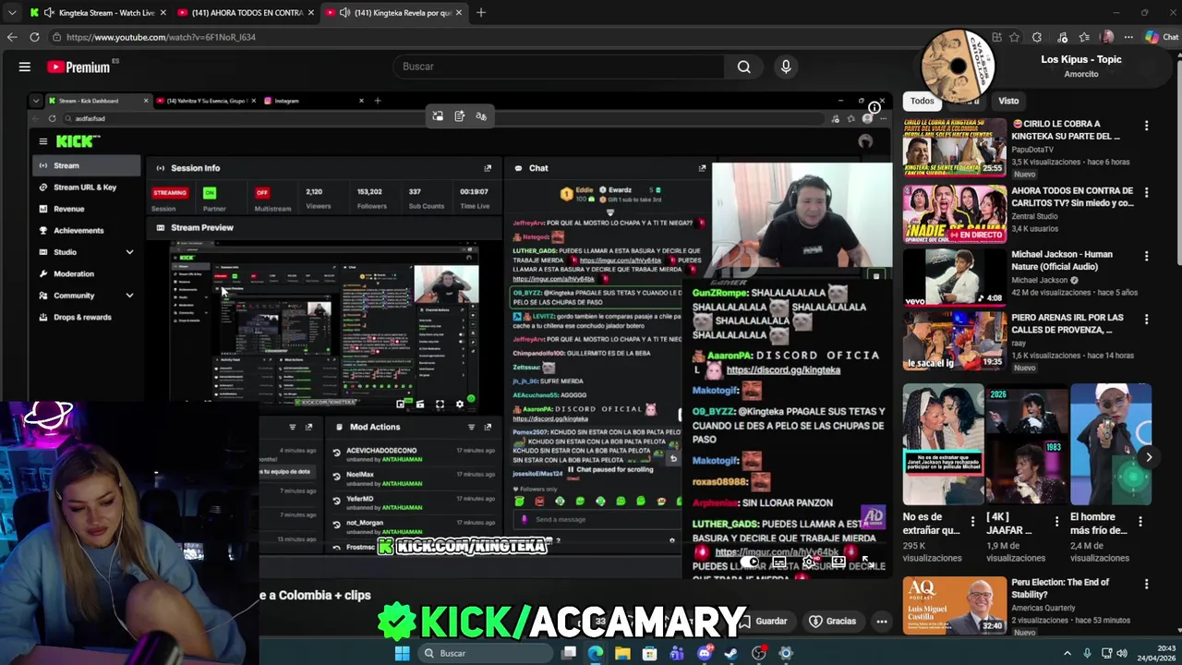1182x665 pixels.
Task: Open File Explorer from the taskbar
Action: pyautogui.click(x=622, y=653)
